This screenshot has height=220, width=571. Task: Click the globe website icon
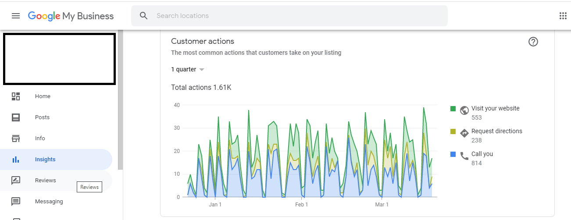[464, 110]
